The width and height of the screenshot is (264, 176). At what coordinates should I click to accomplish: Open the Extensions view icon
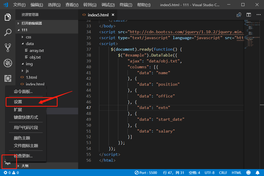click(7, 78)
